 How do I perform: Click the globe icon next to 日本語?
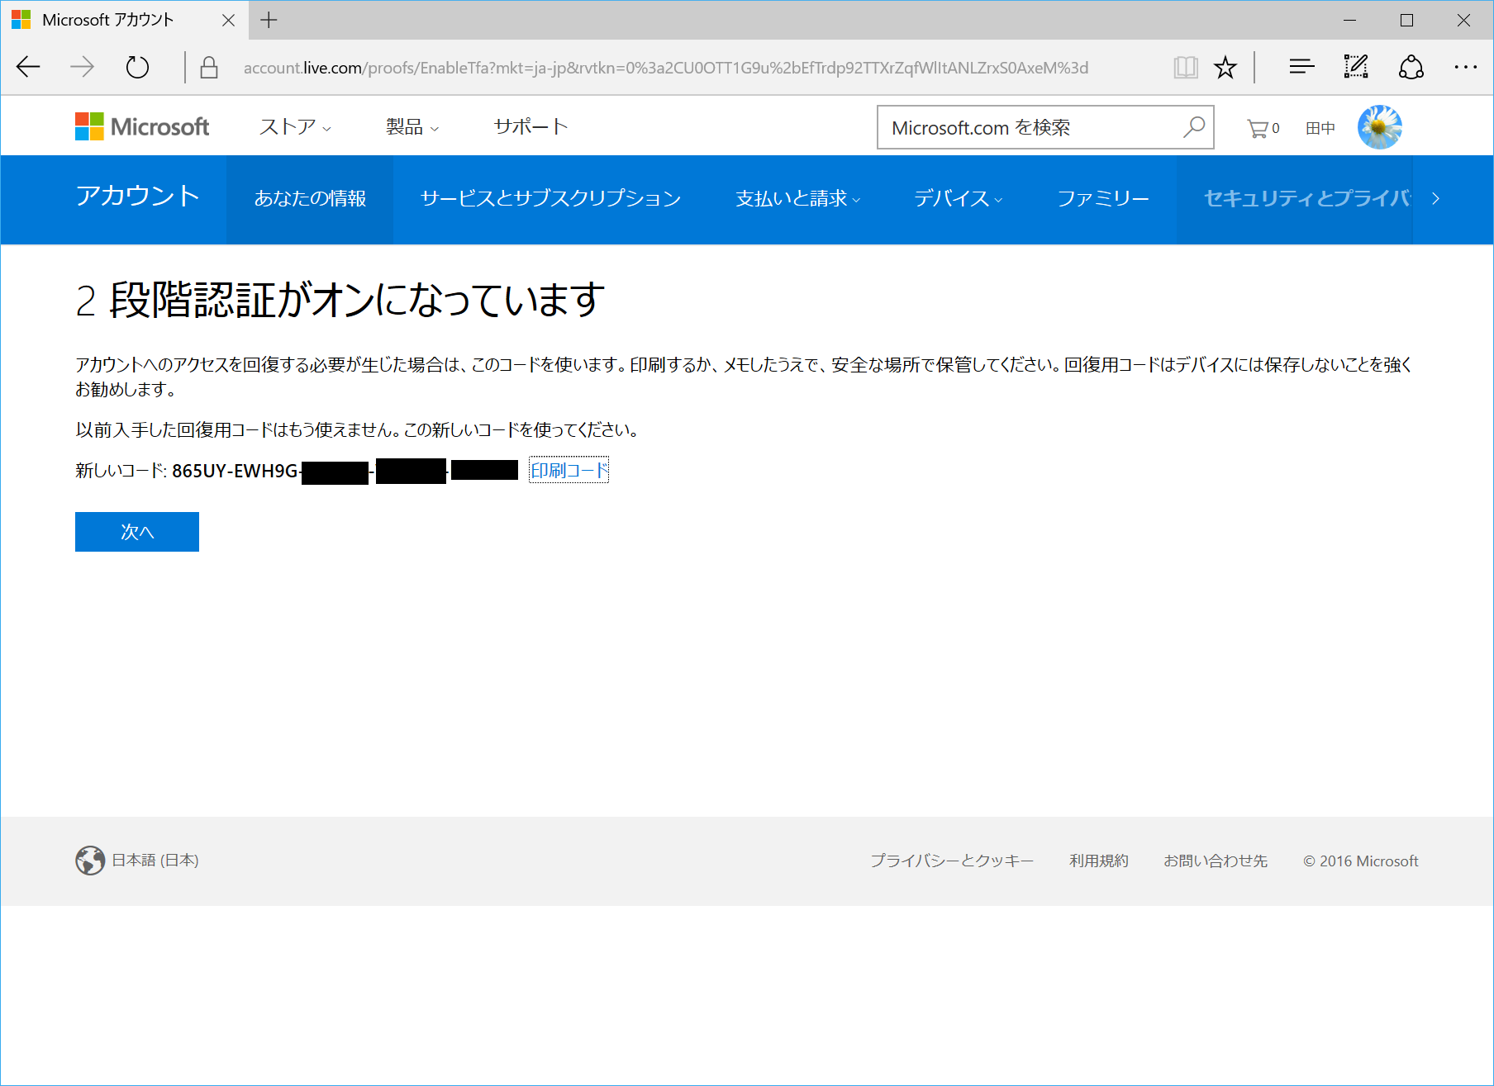click(x=89, y=861)
